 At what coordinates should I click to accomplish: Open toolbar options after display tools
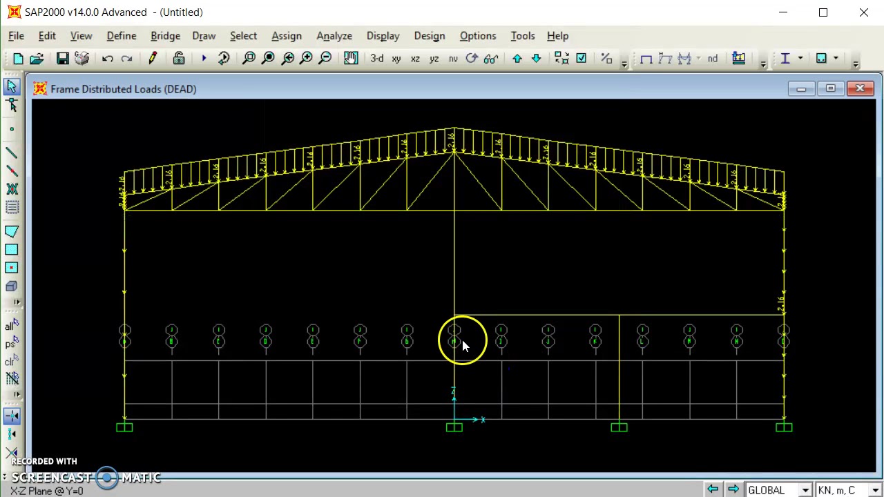tap(624, 64)
